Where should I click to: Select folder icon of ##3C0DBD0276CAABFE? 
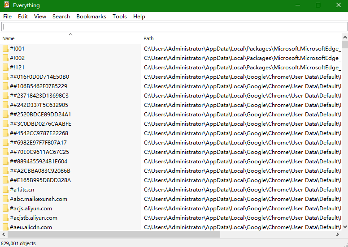pos(5,124)
